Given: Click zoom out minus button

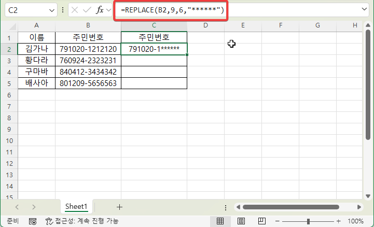Looking at the screenshot, I should (x=277, y=221).
